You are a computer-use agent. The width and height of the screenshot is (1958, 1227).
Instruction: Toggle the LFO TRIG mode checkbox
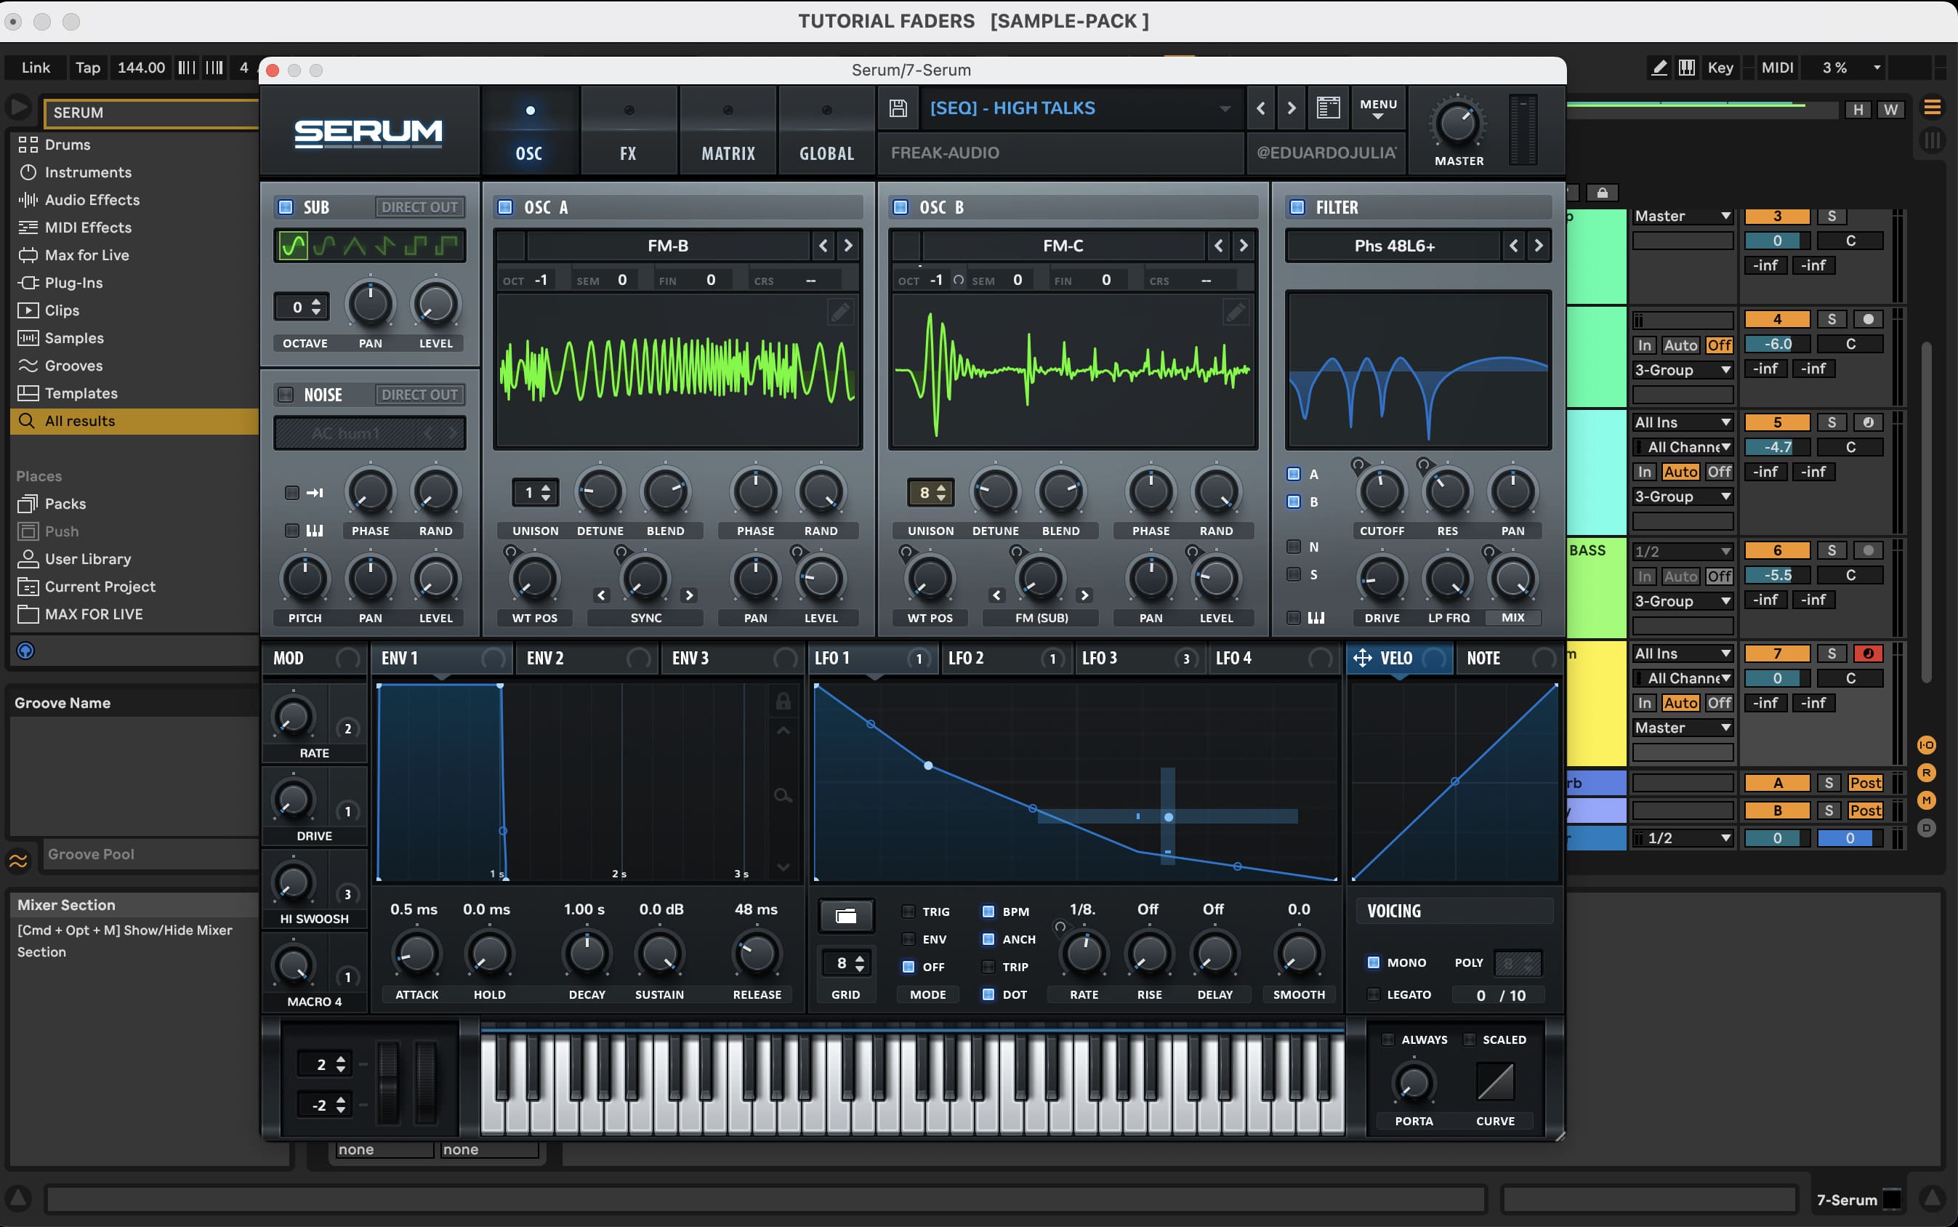click(909, 912)
